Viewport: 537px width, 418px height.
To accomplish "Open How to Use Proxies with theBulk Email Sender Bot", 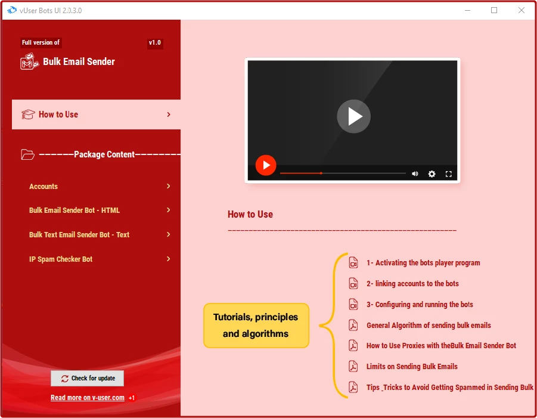I will click(442, 346).
